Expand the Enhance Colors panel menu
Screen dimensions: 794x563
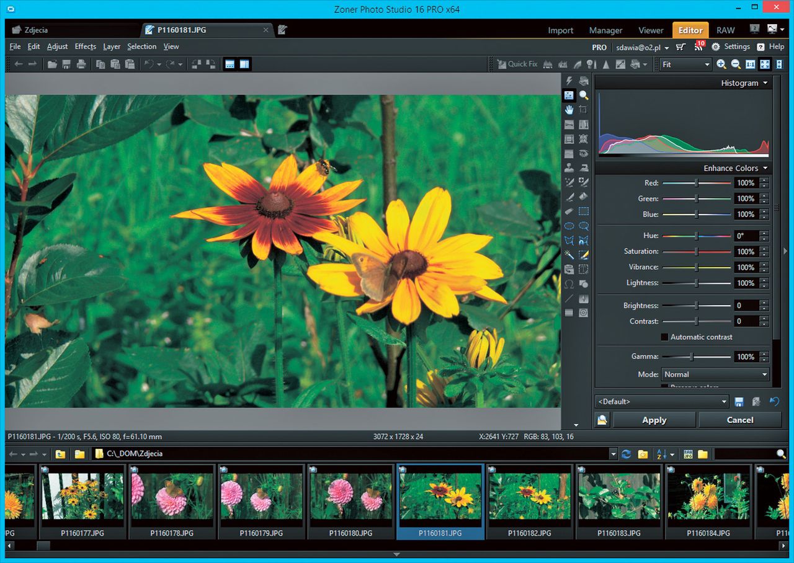point(765,168)
